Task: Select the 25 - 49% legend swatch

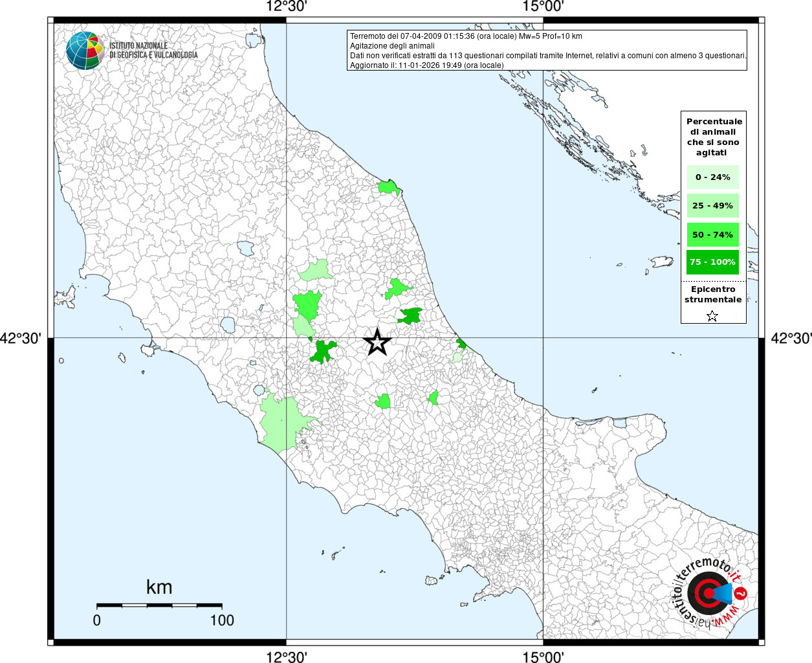Action: click(x=712, y=206)
